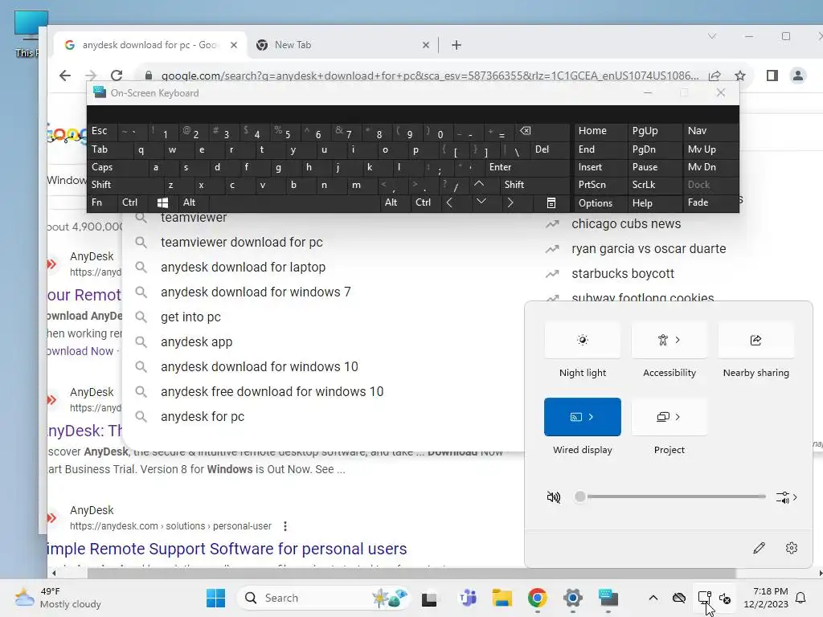The width and height of the screenshot is (823, 617).
Task: Toggle the Fn key on keyboard
Action: coord(102,202)
